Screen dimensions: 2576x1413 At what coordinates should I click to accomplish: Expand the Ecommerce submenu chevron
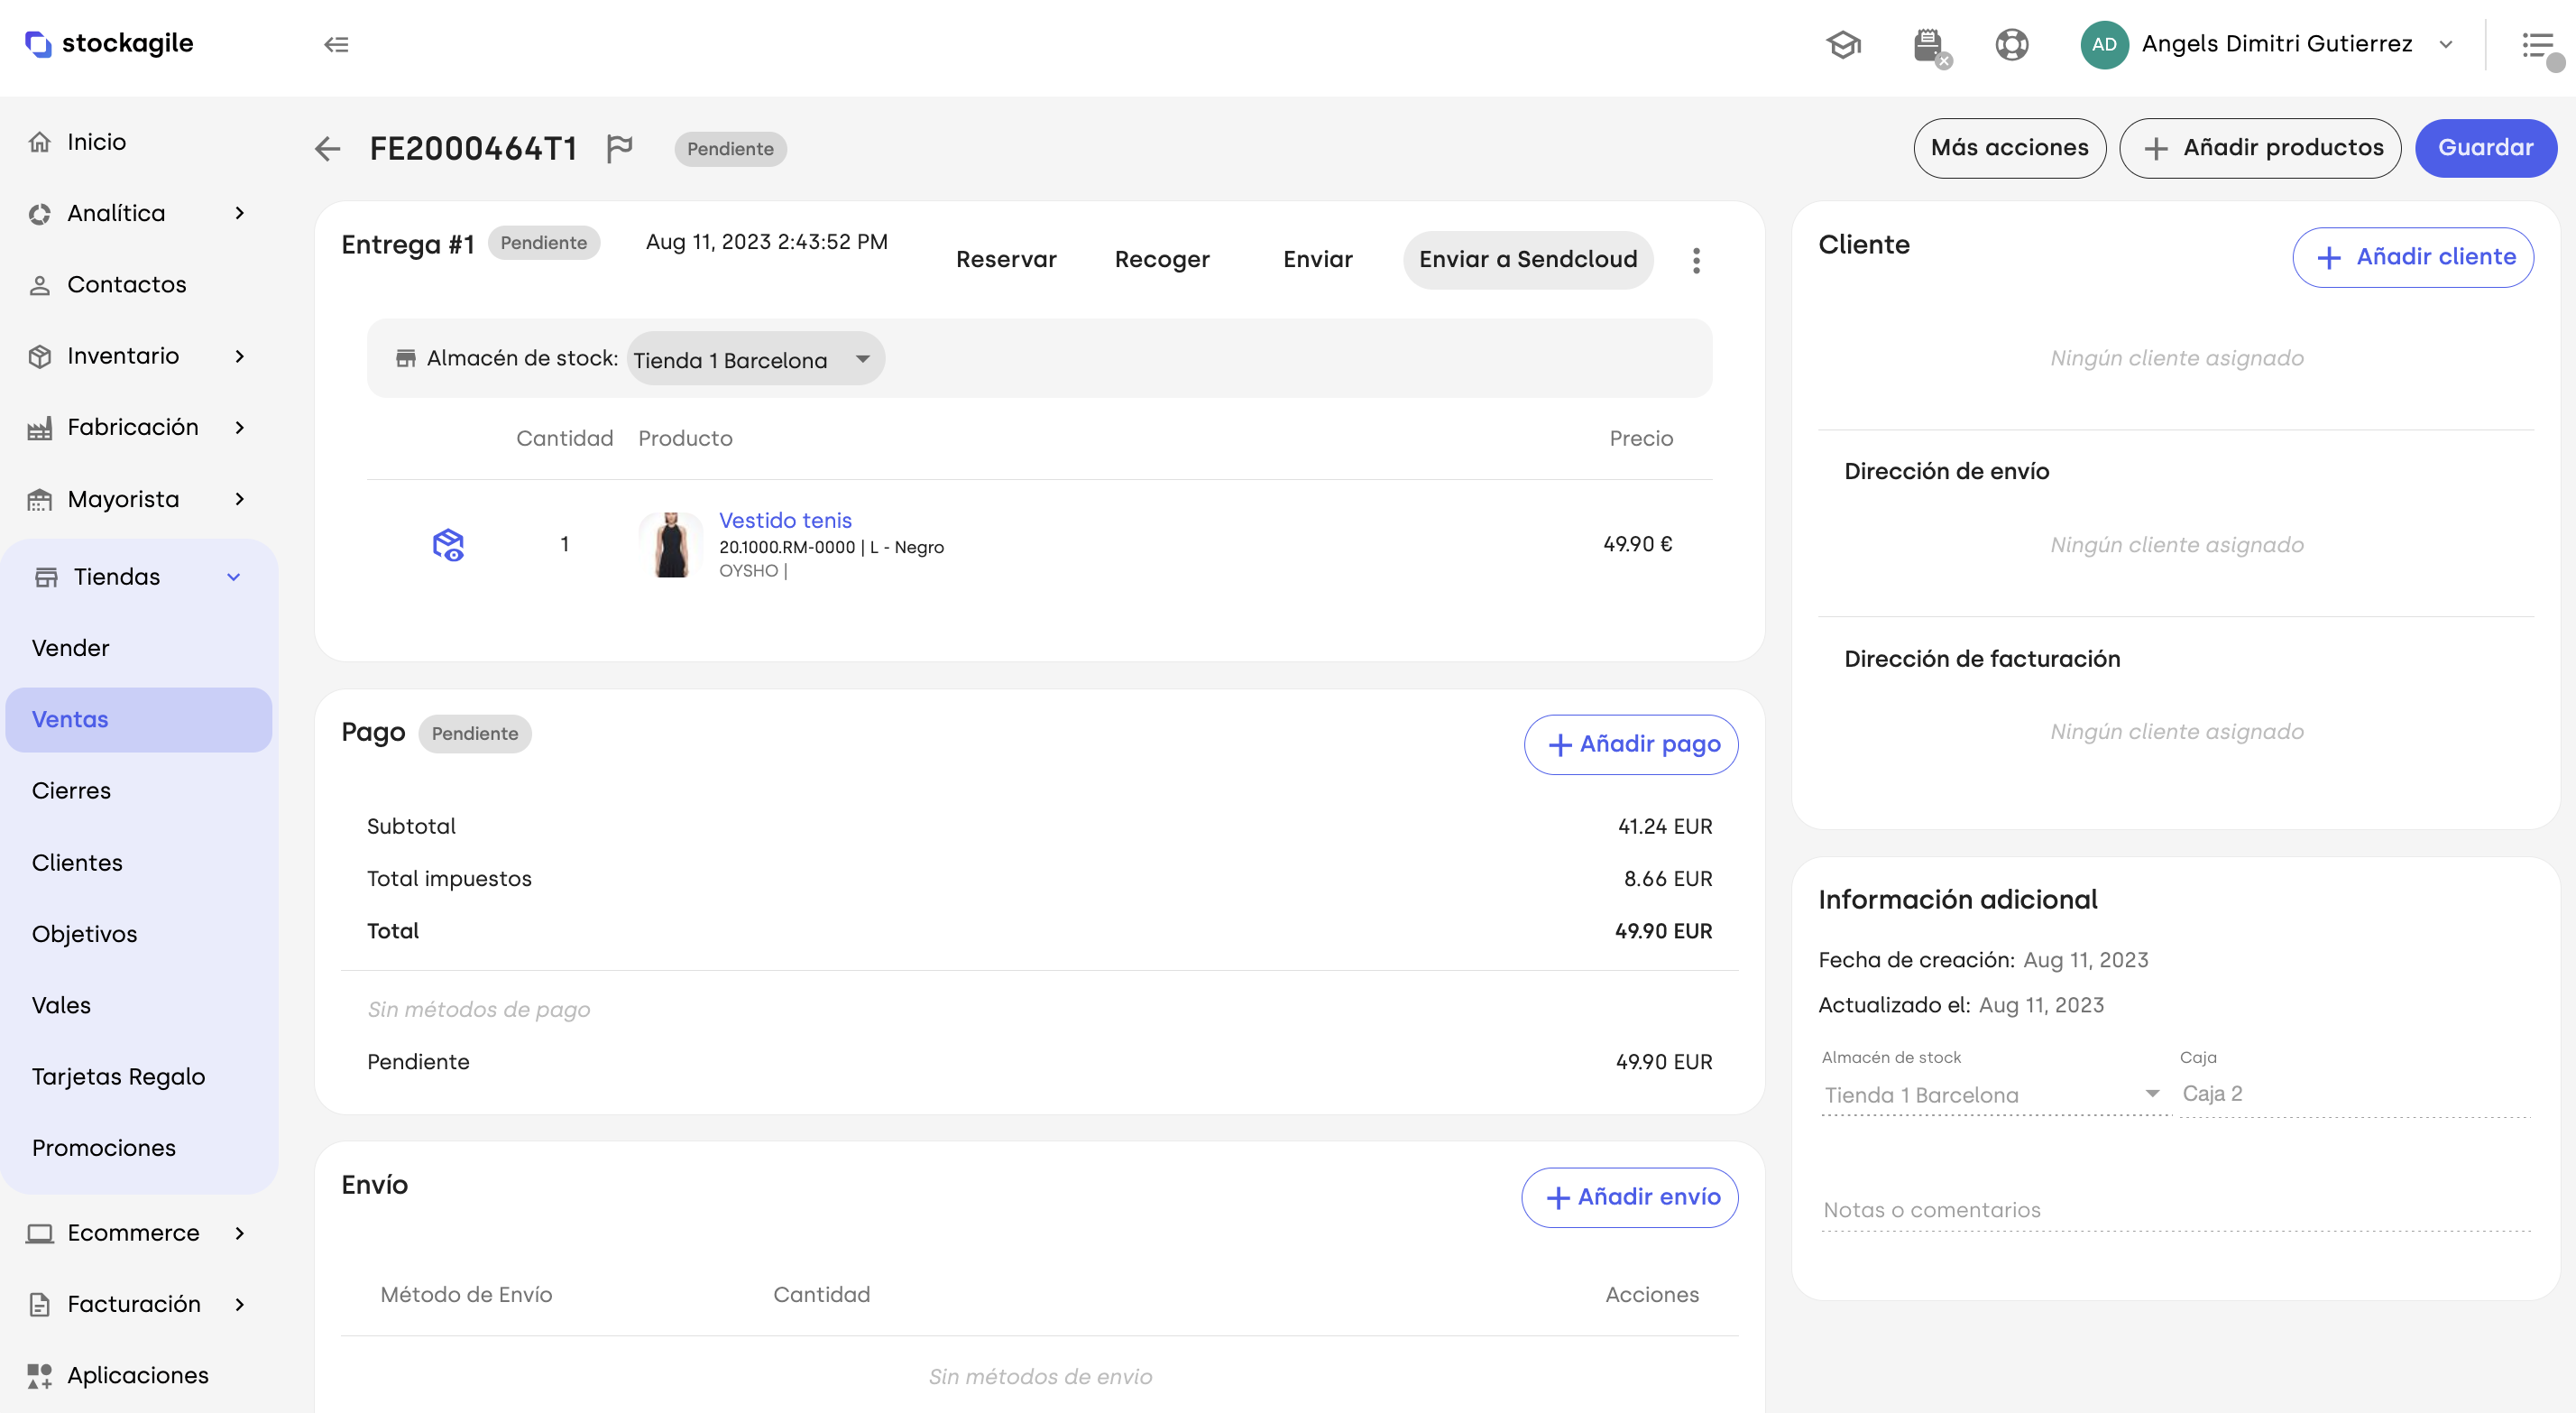(x=239, y=1233)
